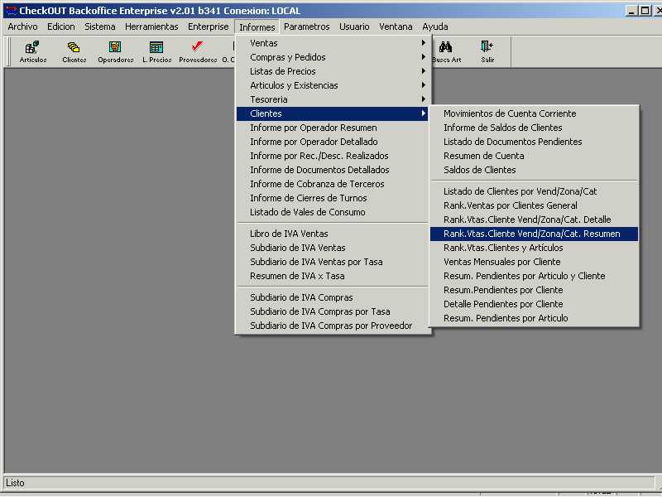
Task: Select Informe por Operador Detallado
Action: coord(333,142)
